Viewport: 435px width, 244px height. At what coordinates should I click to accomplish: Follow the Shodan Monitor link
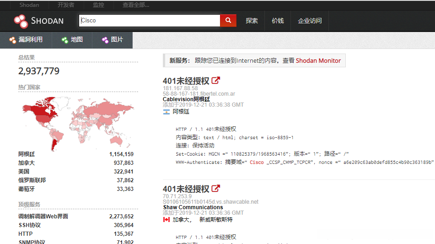[318, 60]
